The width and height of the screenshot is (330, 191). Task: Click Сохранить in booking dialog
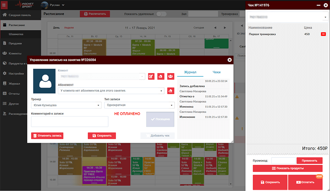pos(102,135)
